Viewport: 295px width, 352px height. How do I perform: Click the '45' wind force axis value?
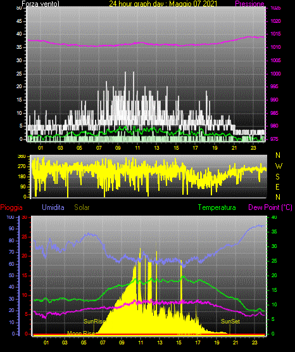tap(19, 21)
